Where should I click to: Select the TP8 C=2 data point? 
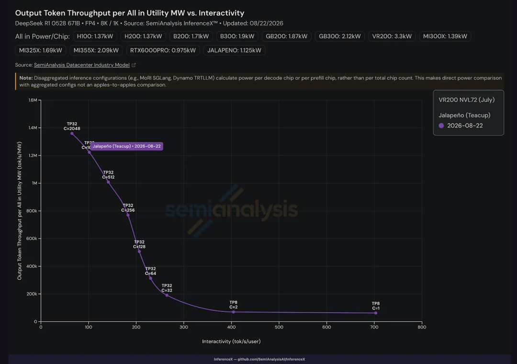click(234, 312)
